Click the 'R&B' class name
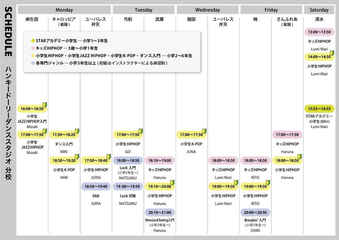This screenshot has width=339, height=240. click(96, 196)
